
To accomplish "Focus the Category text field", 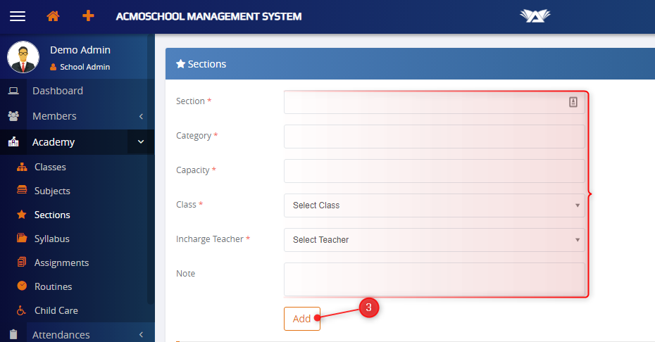I will point(434,137).
